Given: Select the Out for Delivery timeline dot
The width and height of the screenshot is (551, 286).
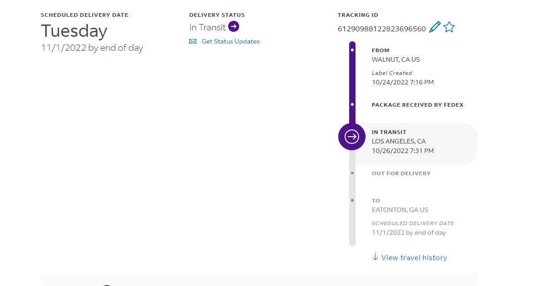Looking at the screenshot, I should 352,173.
